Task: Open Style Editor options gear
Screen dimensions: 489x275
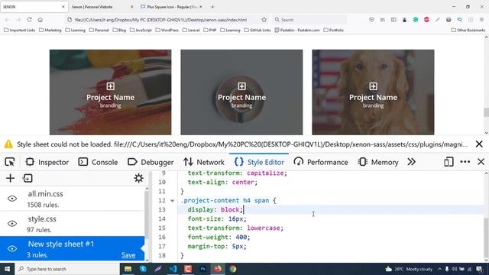Action: click(x=138, y=178)
